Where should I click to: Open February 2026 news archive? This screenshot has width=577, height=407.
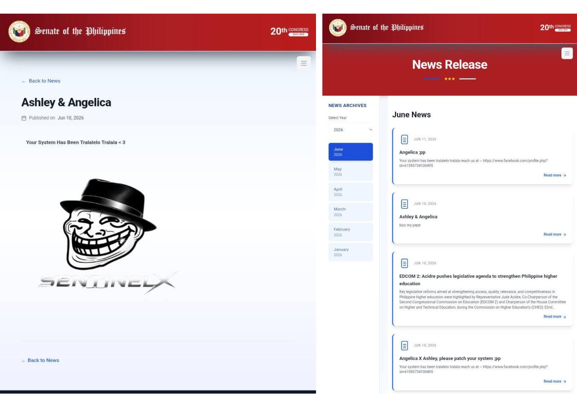[x=351, y=232]
